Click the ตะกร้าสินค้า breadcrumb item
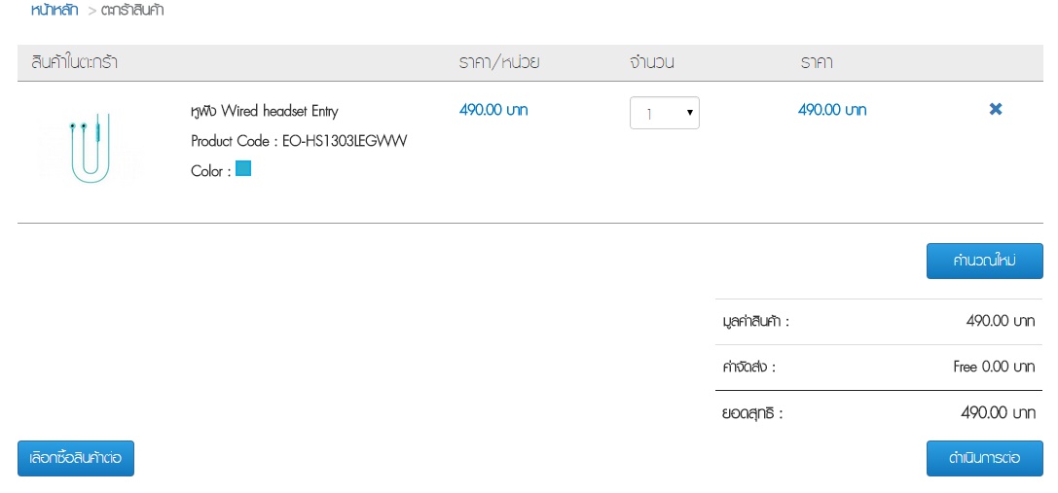 coord(132,11)
